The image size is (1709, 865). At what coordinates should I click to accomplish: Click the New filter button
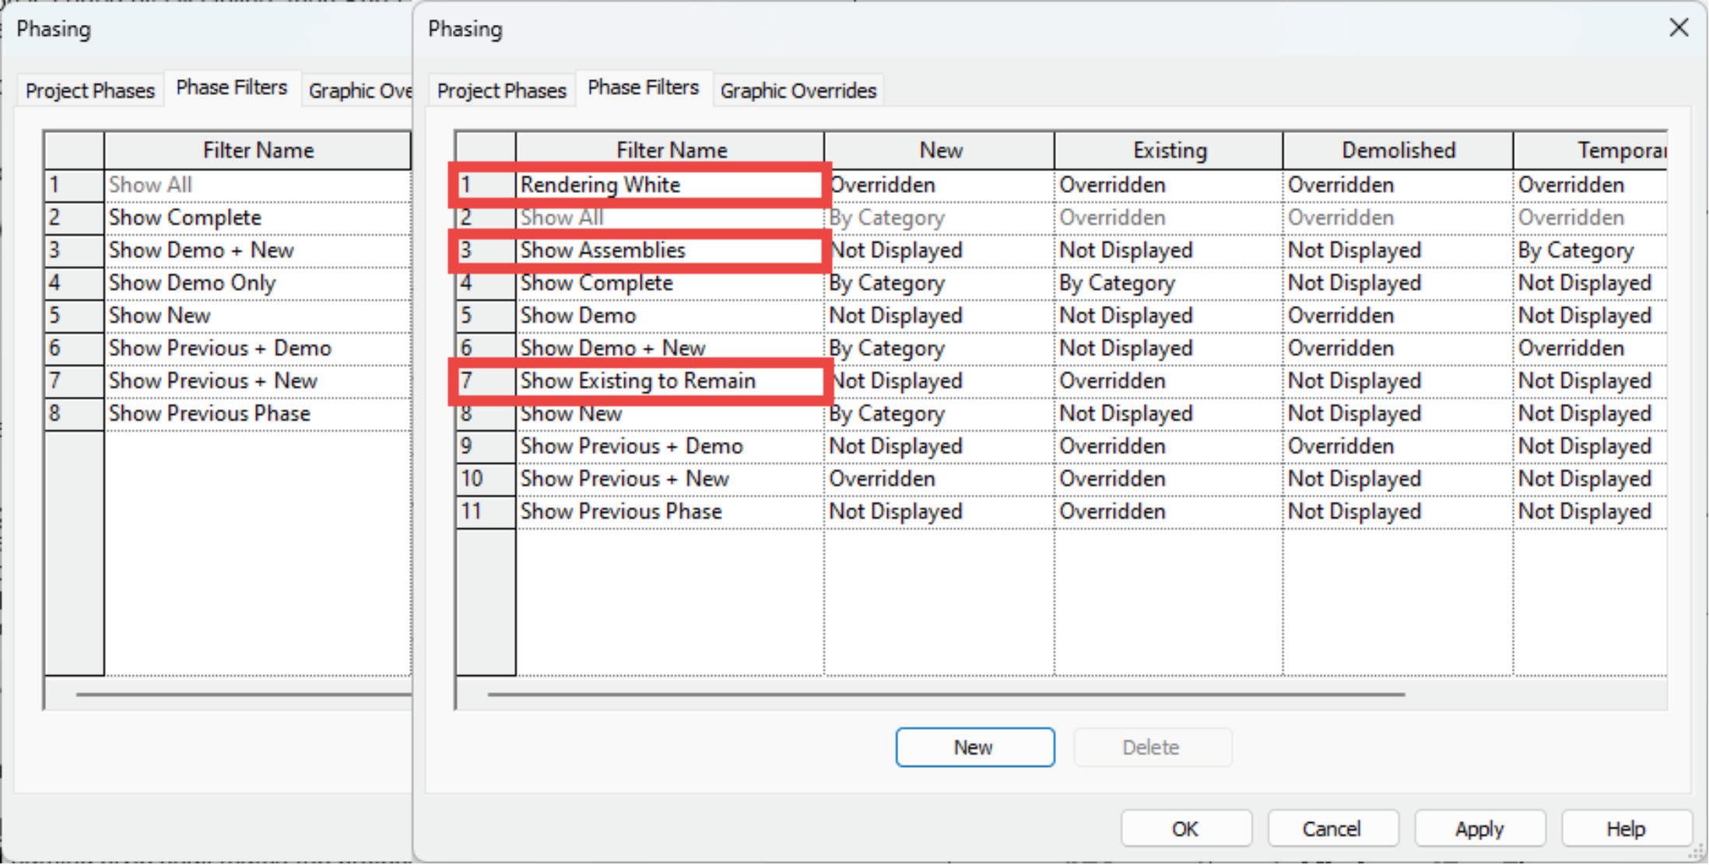(x=974, y=747)
